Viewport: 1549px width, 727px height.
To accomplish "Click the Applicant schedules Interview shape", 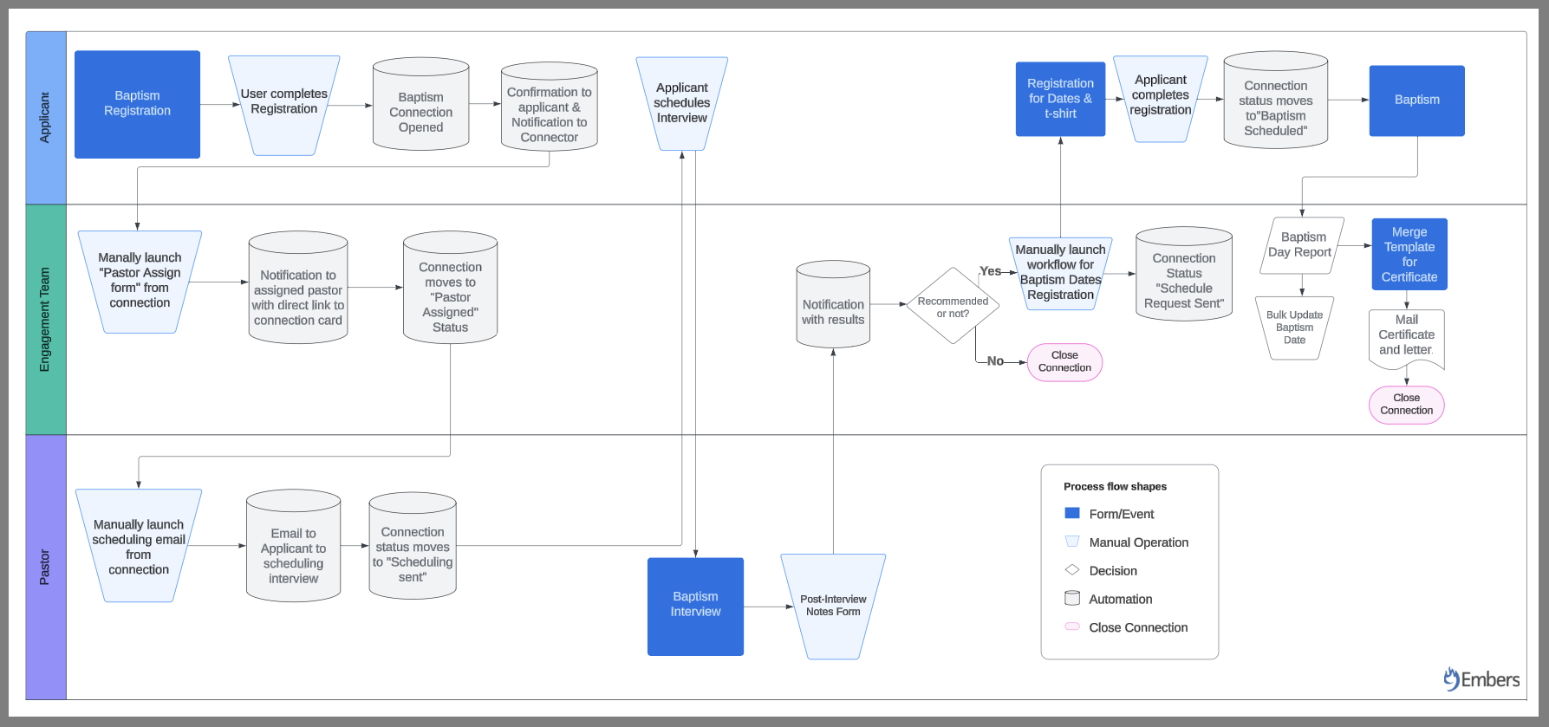I will 681,103.
